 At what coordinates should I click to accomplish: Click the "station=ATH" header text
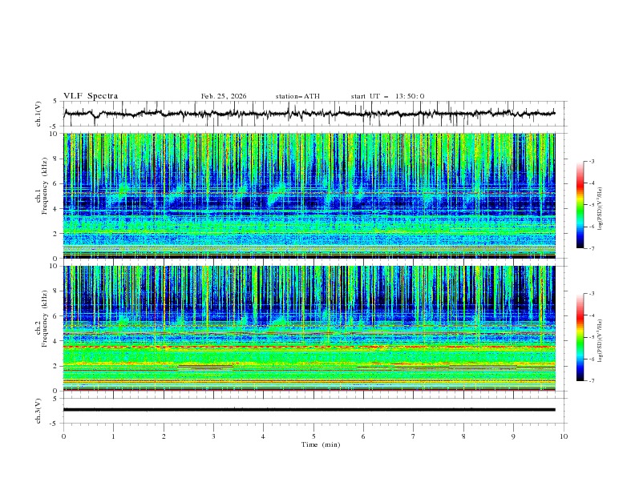[x=297, y=96]
